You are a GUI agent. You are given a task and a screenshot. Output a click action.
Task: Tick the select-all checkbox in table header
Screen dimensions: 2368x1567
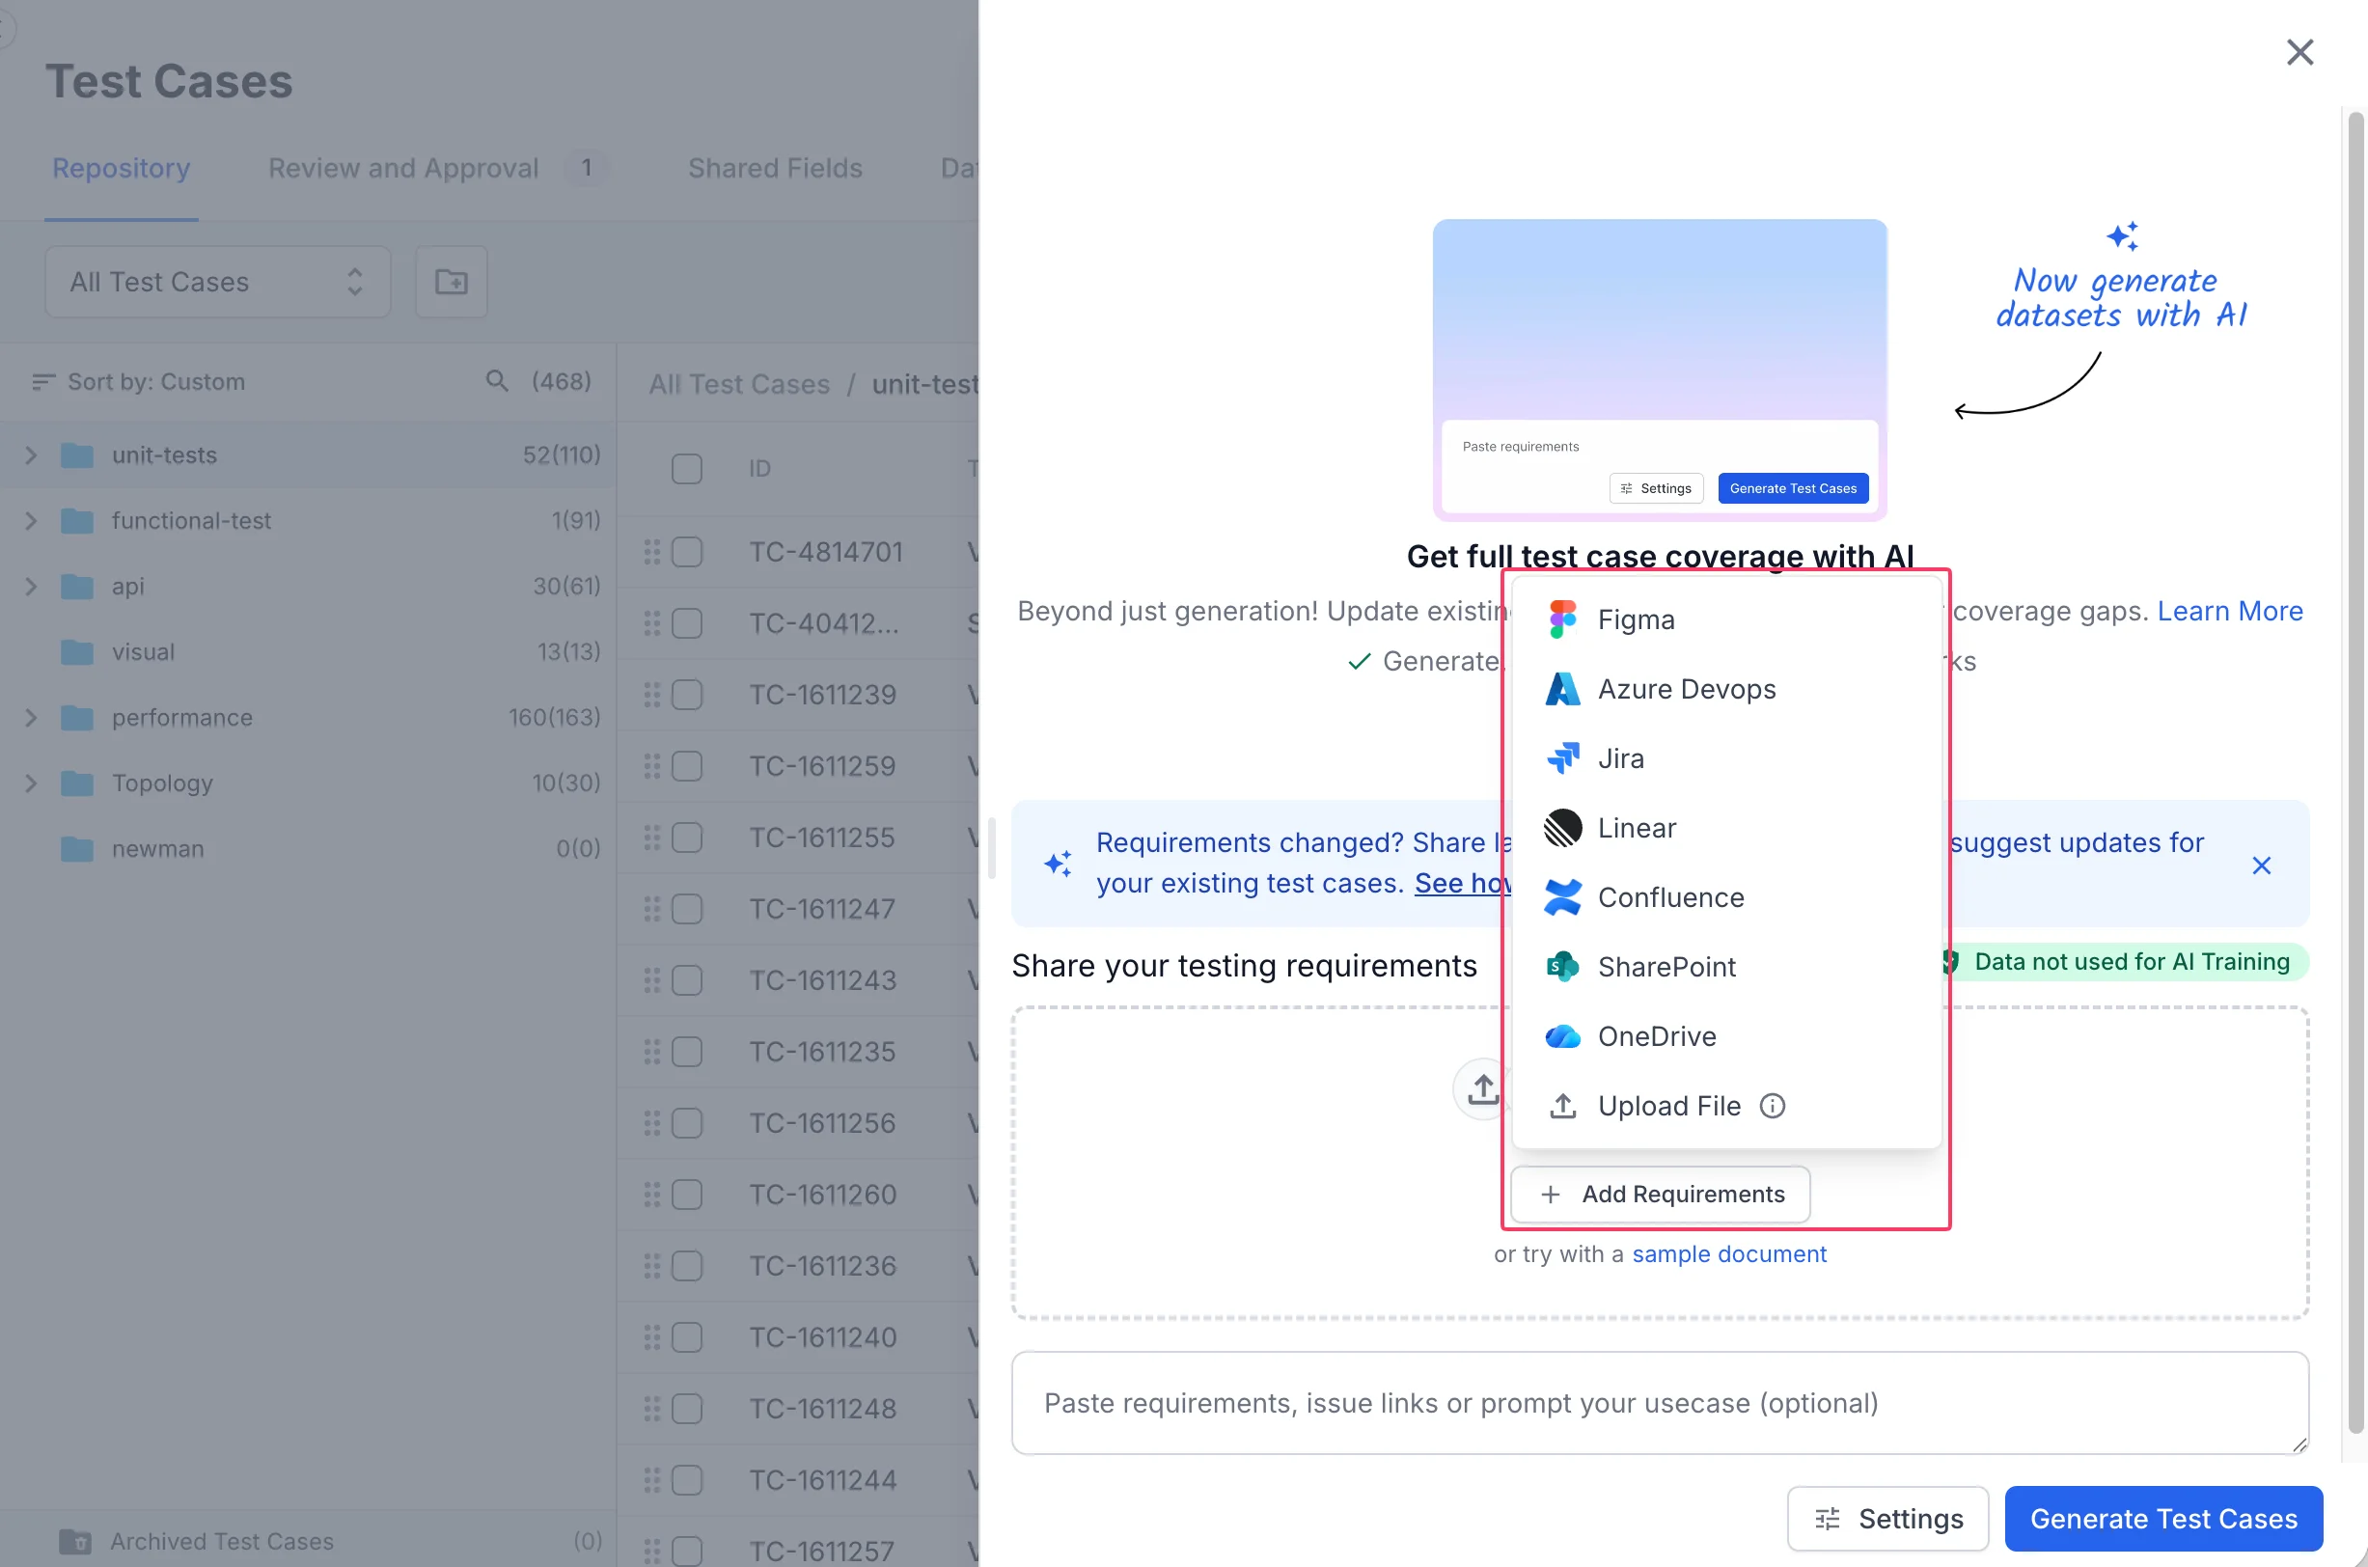click(686, 469)
